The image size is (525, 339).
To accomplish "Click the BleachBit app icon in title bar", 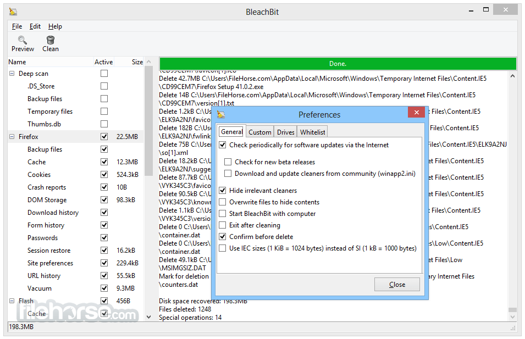I will click(13, 12).
